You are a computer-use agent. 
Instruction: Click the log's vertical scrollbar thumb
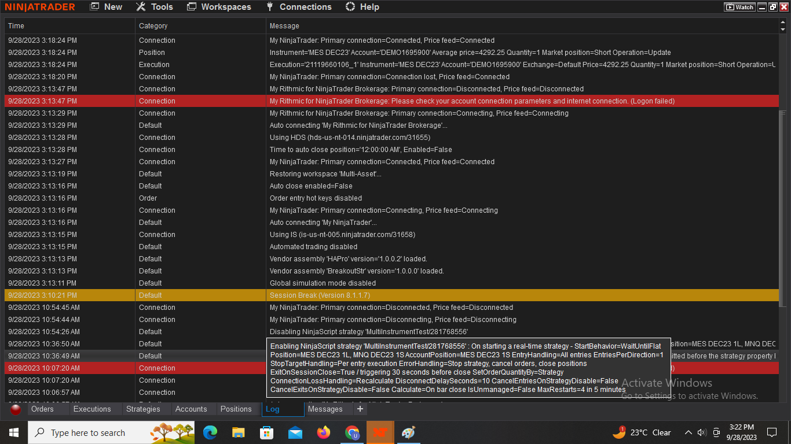pos(783,208)
